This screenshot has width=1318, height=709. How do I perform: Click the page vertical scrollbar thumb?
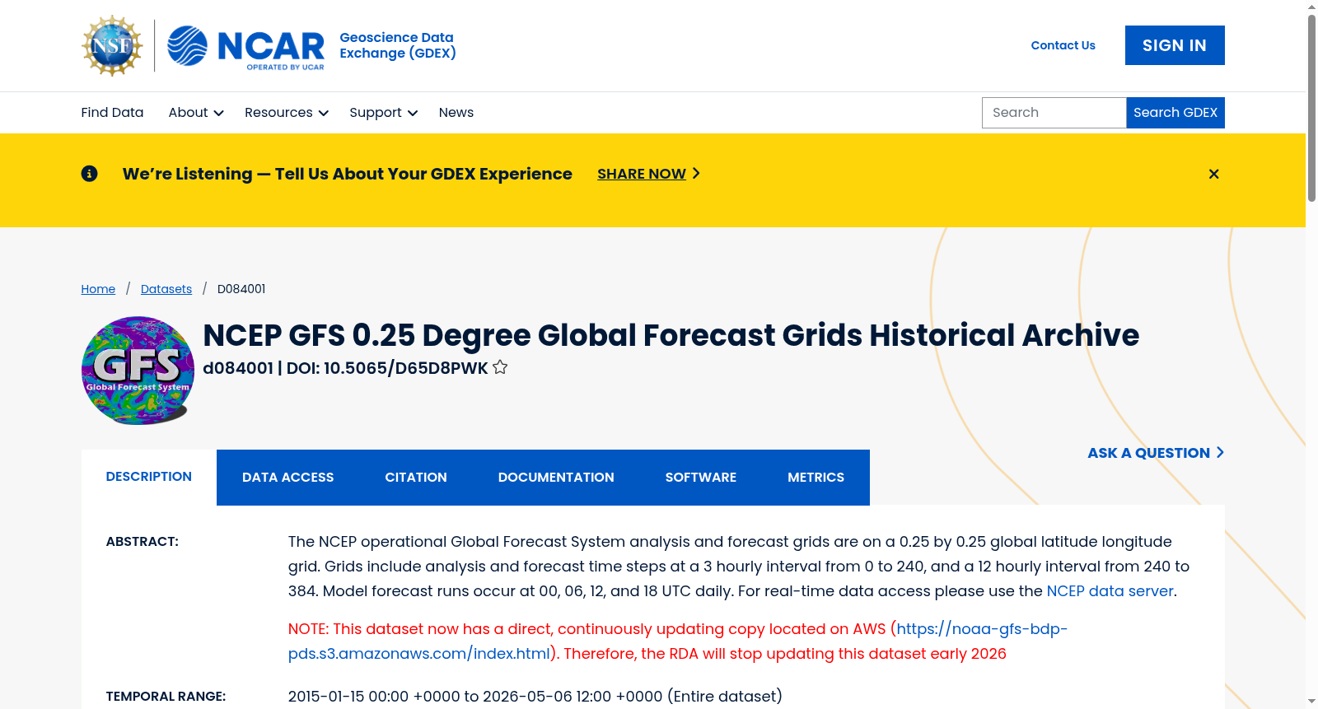point(1311,107)
